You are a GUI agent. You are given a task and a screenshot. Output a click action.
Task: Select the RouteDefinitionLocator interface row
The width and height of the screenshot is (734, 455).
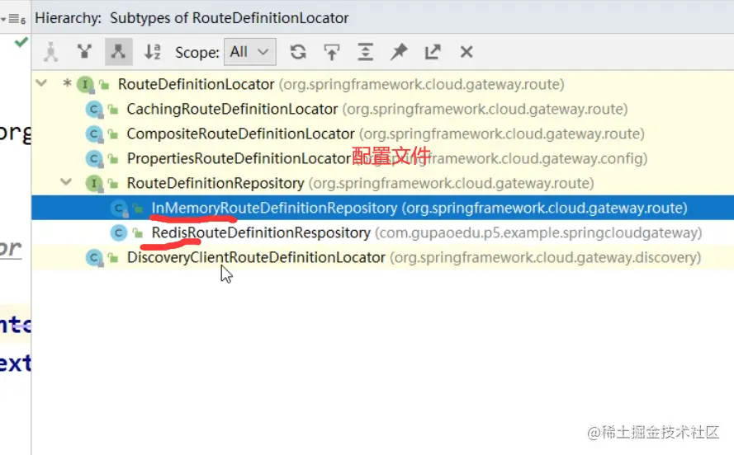(382, 84)
